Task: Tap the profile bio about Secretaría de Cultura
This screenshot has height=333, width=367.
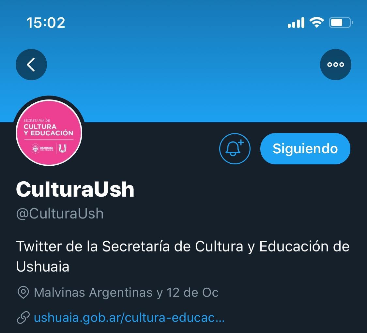Action: point(183,256)
